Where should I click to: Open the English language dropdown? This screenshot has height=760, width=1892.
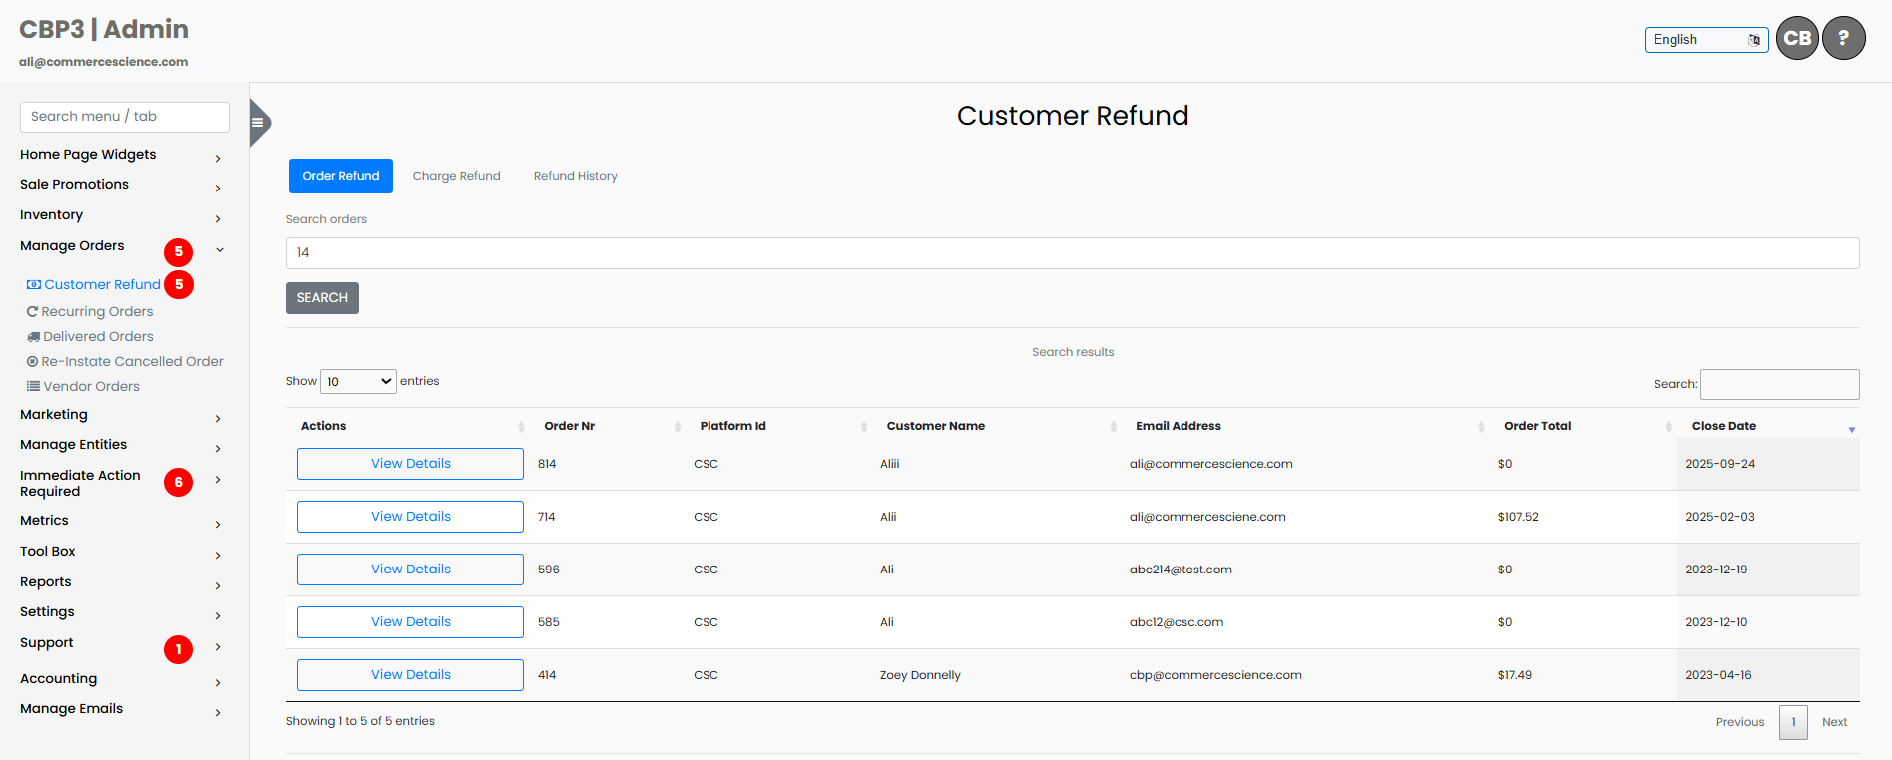(1705, 40)
